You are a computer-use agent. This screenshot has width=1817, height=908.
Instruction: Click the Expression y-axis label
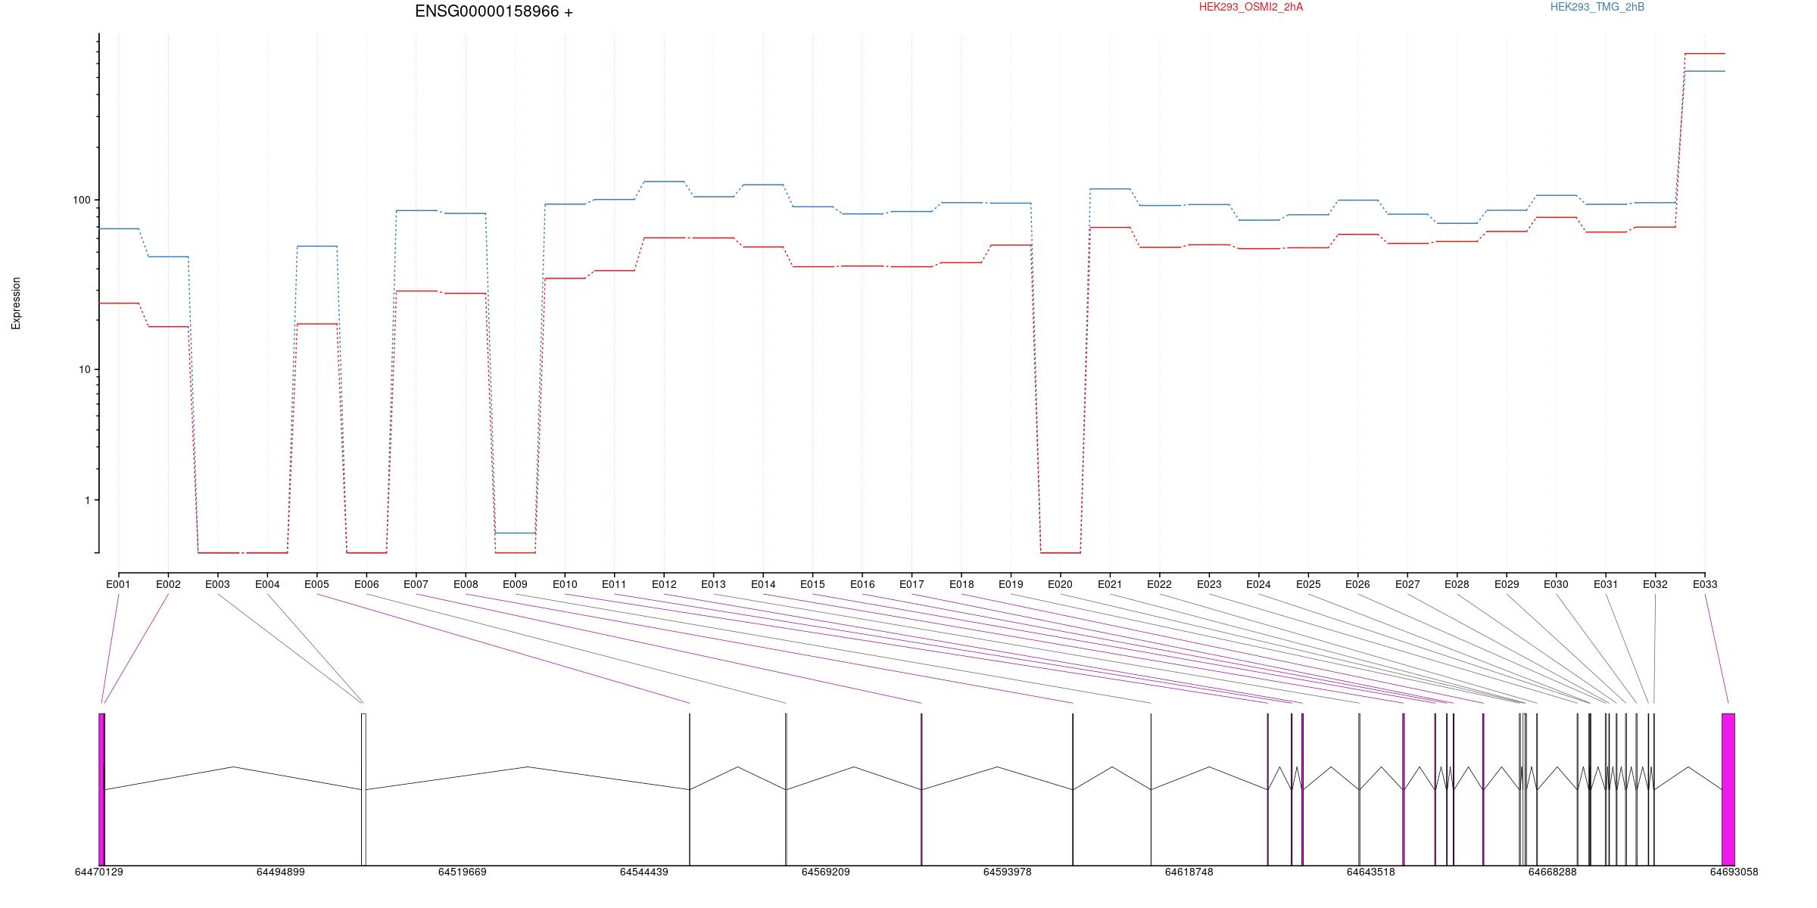click(x=16, y=303)
